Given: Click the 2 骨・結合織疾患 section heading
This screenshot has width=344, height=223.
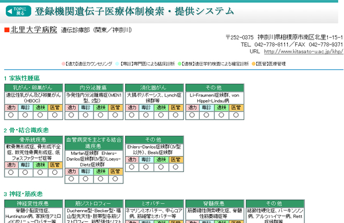Looking at the screenshot, I should point(26,130).
